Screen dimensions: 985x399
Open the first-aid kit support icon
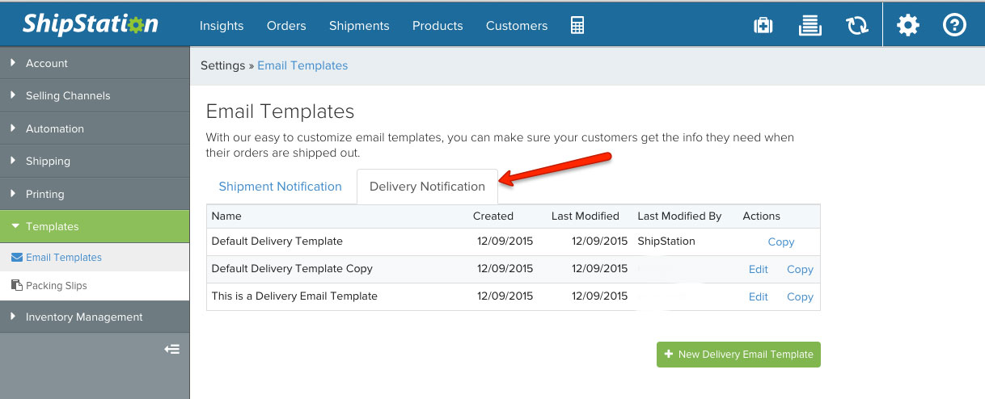(763, 26)
